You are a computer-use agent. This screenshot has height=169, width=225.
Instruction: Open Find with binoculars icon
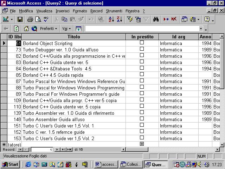(156, 19)
